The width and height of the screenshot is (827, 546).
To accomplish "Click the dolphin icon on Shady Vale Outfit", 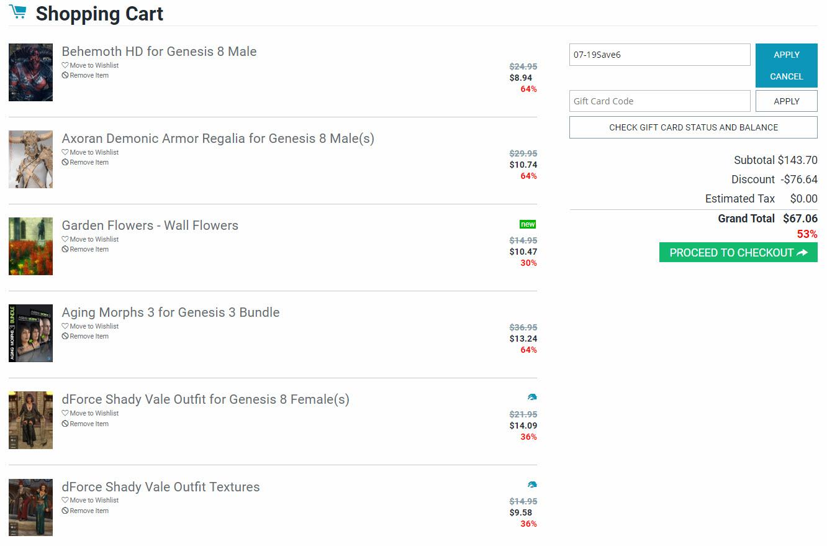I will pyautogui.click(x=531, y=397).
